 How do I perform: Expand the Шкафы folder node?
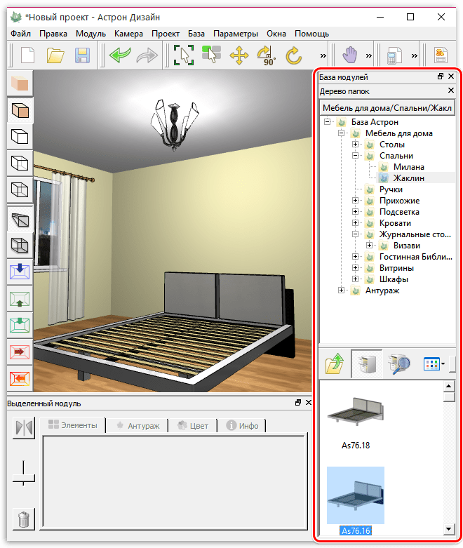click(356, 279)
